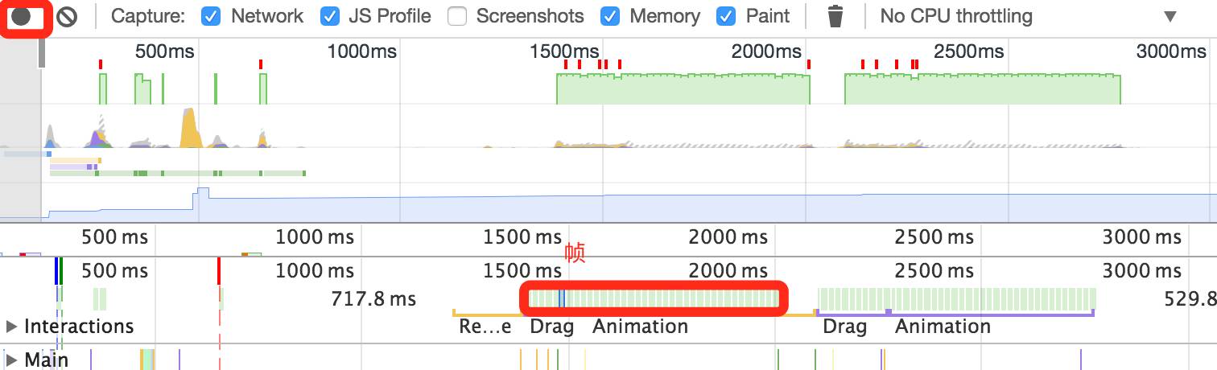
Task: Toggle the JS Profile checkbox
Action: pos(329,16)
